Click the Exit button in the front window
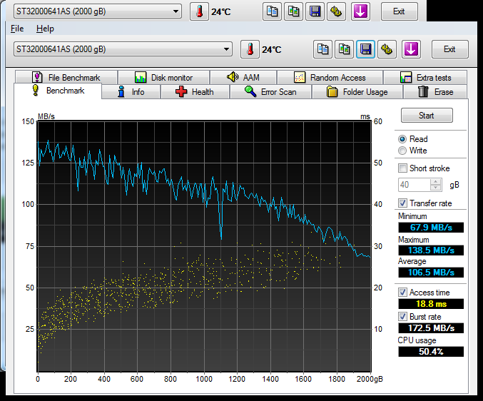 pos(449,49)
